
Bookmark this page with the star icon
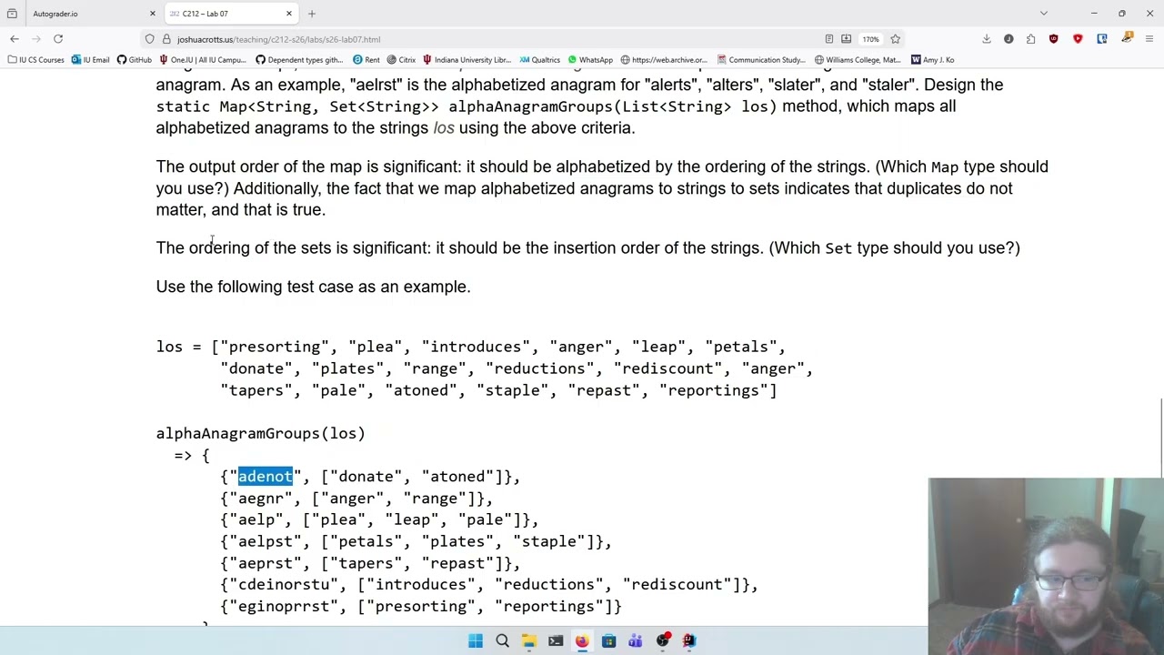coord(895,39)
